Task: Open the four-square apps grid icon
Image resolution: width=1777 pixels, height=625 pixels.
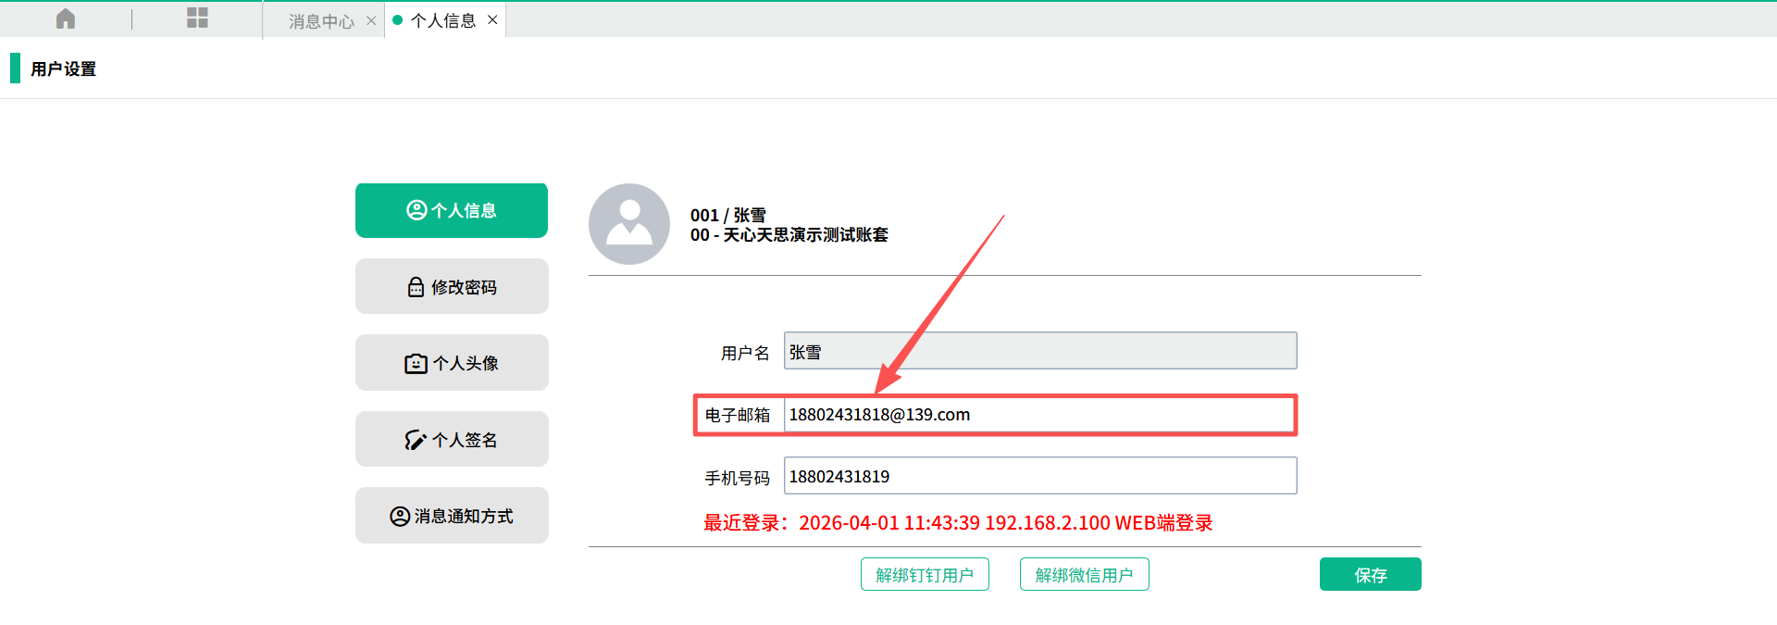Action: [197, 19]
